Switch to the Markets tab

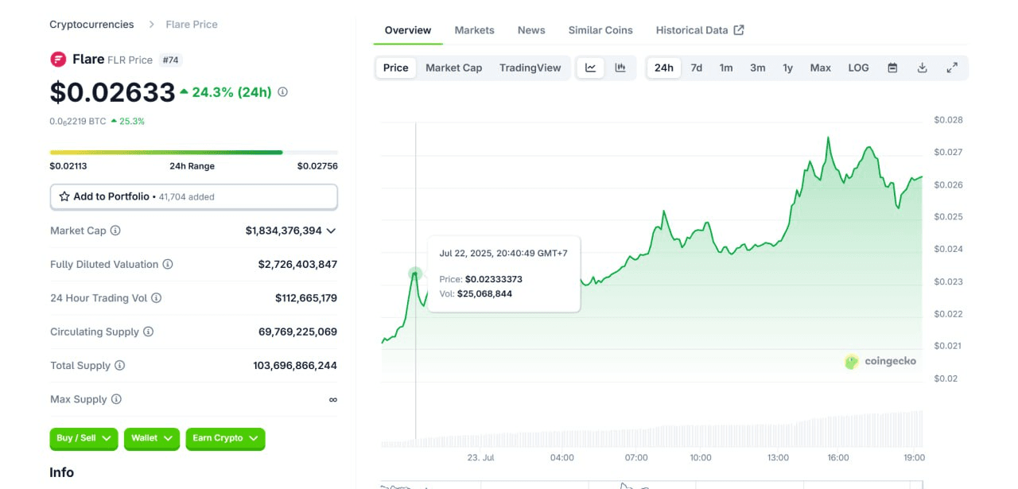(475, 30)
